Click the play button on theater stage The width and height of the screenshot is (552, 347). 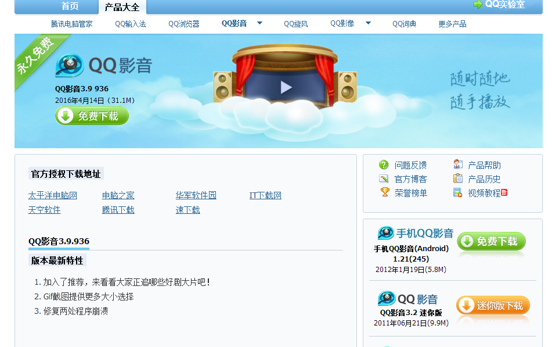click(x=286, y=87)
